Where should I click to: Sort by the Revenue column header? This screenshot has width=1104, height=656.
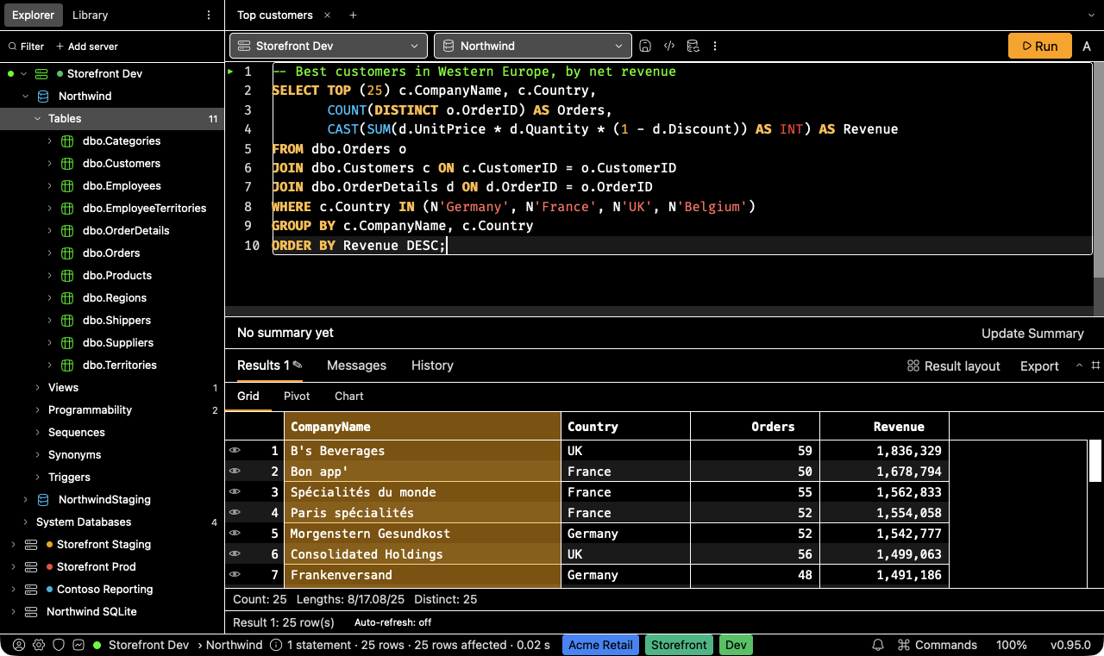tap(884, 427)
